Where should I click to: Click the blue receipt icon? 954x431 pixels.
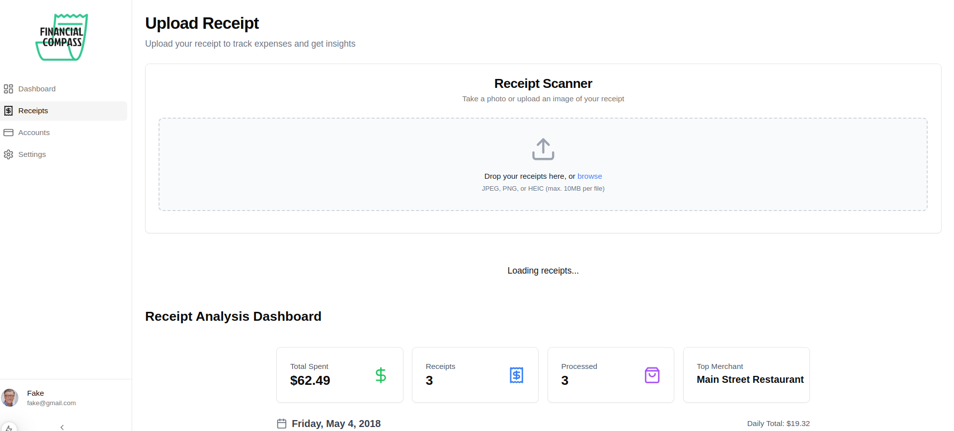pos(516,375)
